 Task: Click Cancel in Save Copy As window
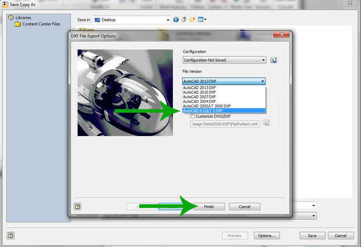pos(341,235)
